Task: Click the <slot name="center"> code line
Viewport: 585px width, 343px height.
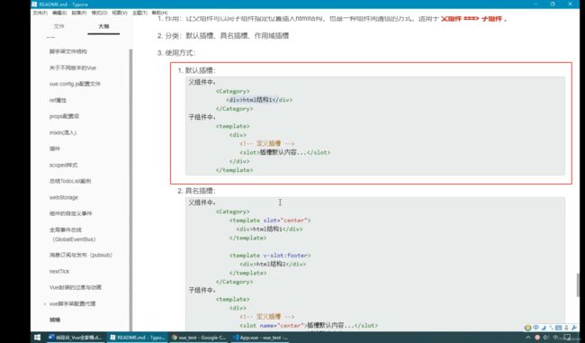Action: 309,326
